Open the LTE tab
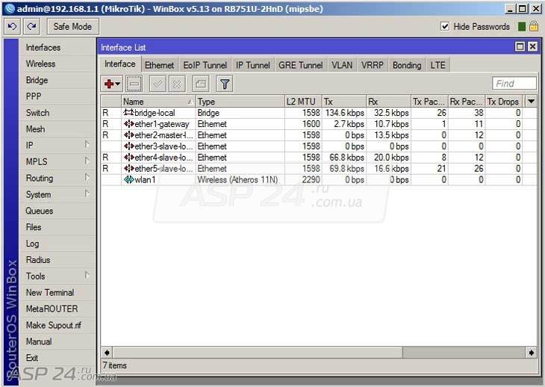 437,65
